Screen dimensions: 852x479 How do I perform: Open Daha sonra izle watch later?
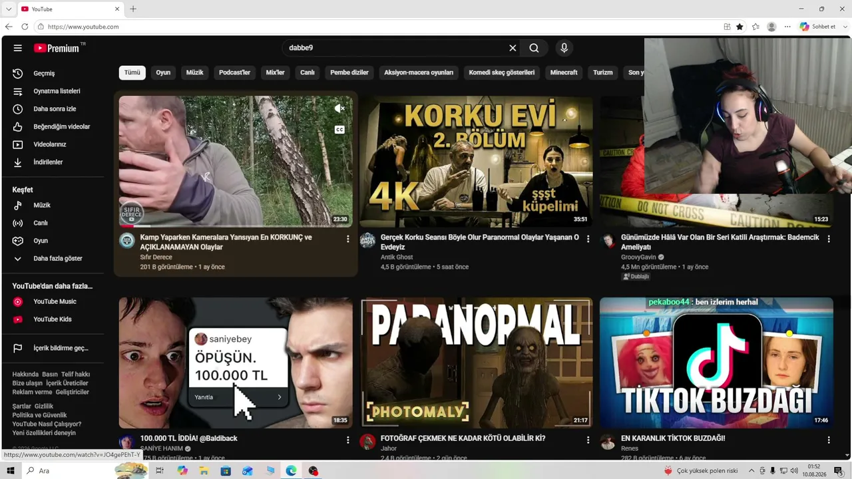[x=53, y=109]
